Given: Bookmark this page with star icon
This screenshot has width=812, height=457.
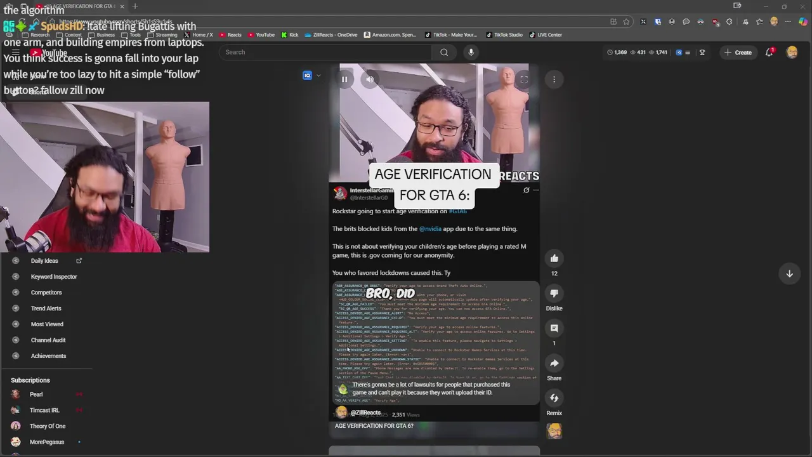Looking at the screenshot, I should coord(626,22).
